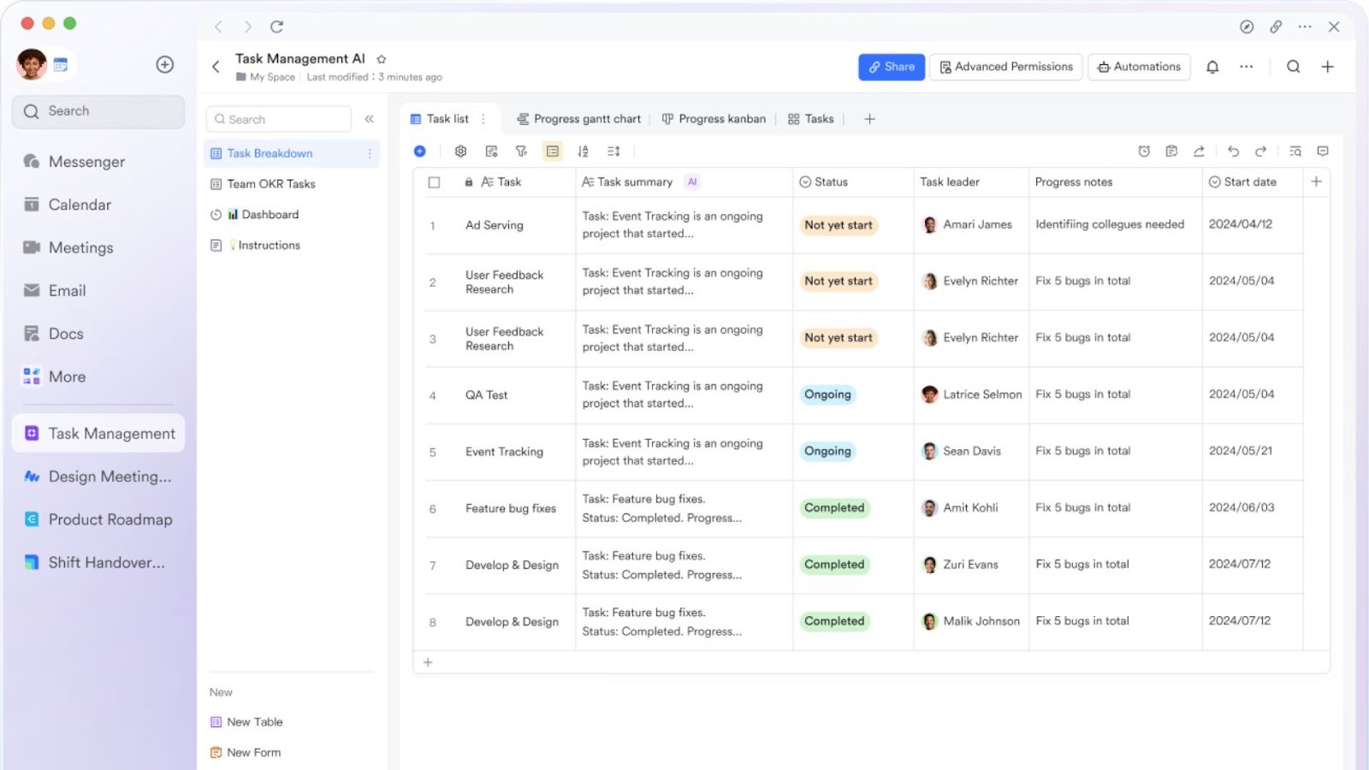Collapse the left panel with the double-chevron
The image size is (1369, 770).
[370, 119]
